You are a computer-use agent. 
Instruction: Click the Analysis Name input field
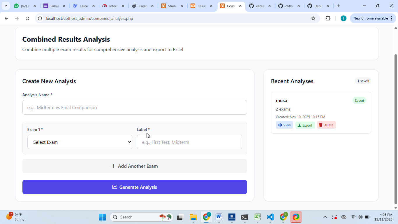[135, 107]
